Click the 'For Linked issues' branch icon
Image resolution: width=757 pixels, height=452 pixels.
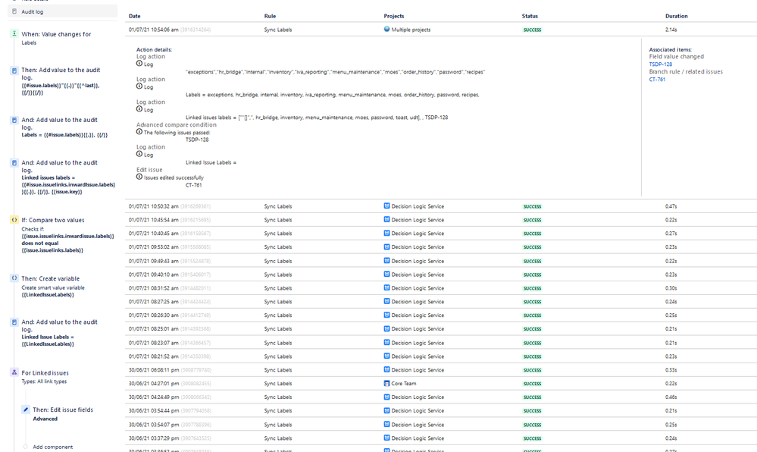point(14,372)
